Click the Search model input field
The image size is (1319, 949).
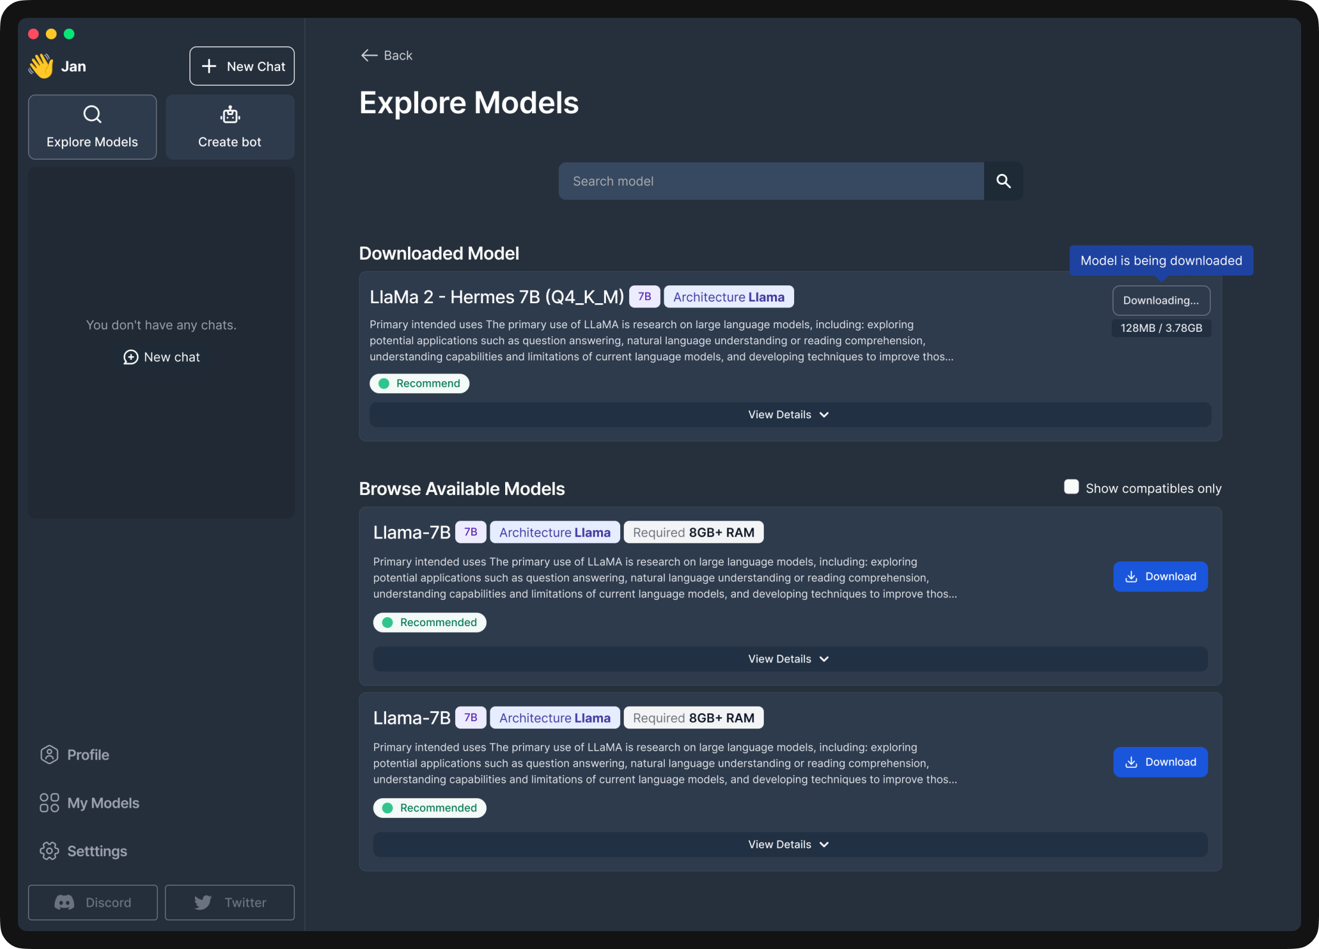[771, 181]
